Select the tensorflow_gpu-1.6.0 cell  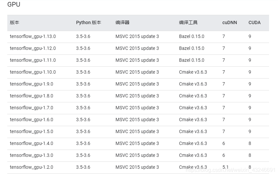[31, 120]
